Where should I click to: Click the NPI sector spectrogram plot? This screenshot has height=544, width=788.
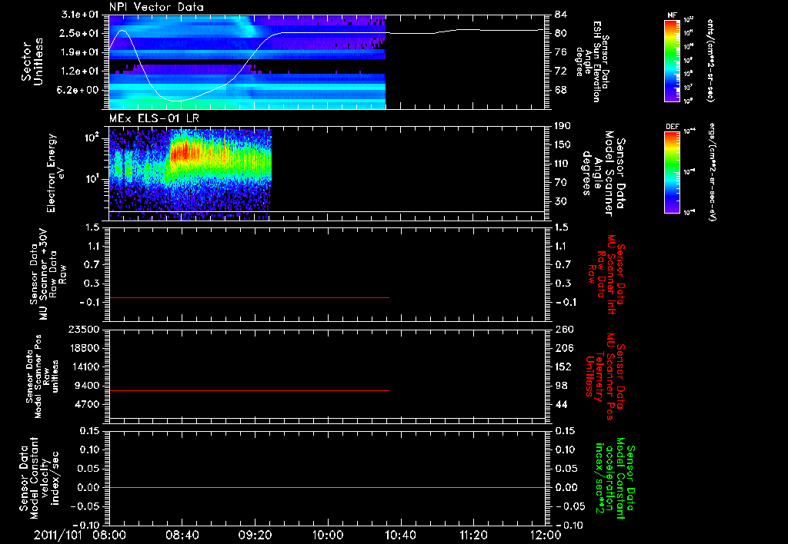point(247,62)
